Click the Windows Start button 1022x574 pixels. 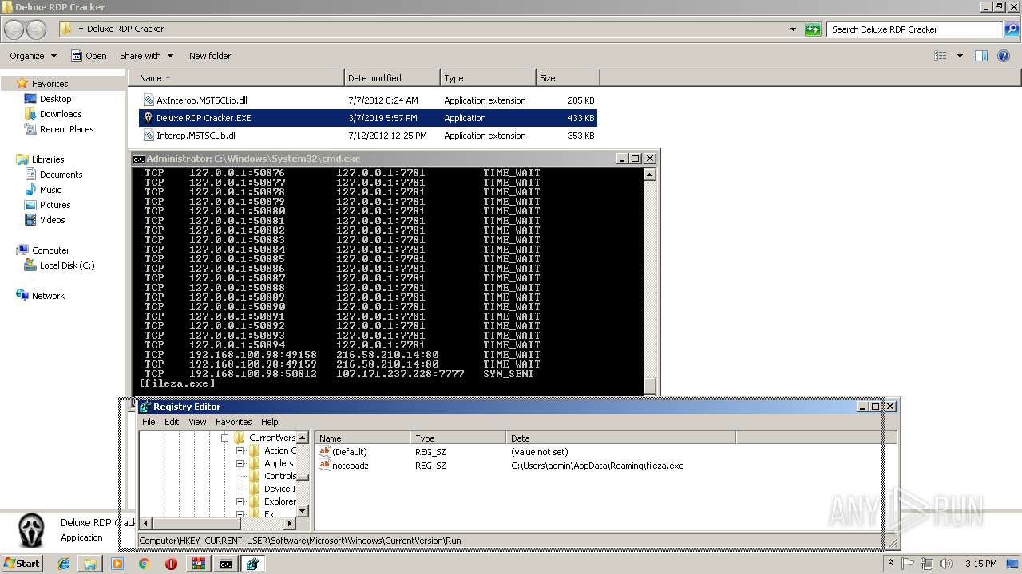point(22,564)
